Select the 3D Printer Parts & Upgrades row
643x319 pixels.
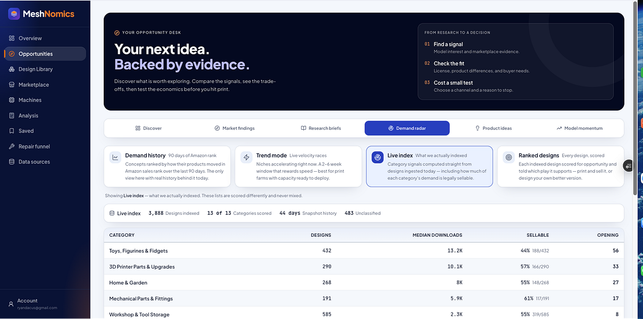coord(364,267)
